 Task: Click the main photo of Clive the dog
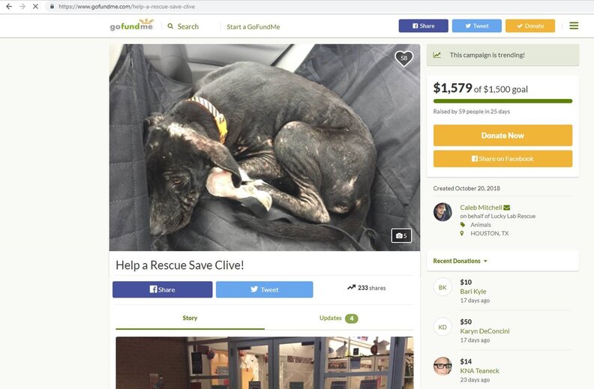(x=265, y=148)
